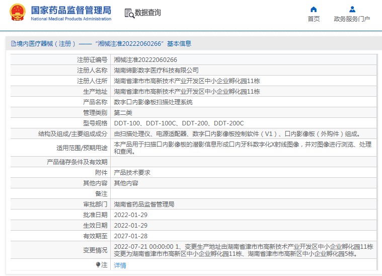Image resolution: width=382 pixels, height=276 pixels.
Task: Click the NMPA national emblem logo
Action: coord(17,12)
